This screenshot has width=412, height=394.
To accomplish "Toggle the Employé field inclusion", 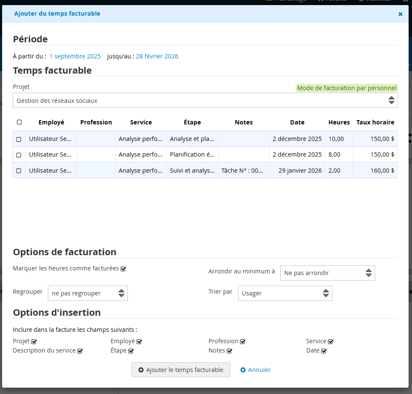I will [139, 342].
